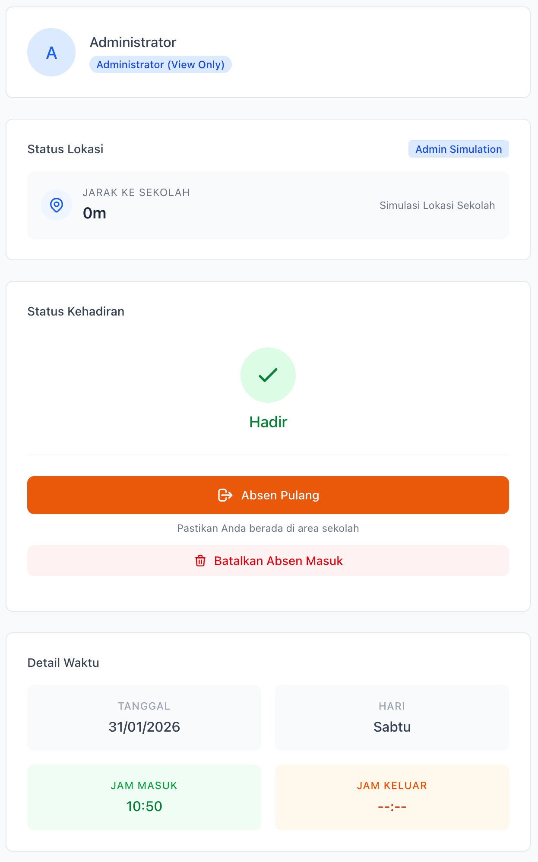This screenshot has height=862, width=538.
Task: Click the Hari Sabtu card
Action: 392,717
